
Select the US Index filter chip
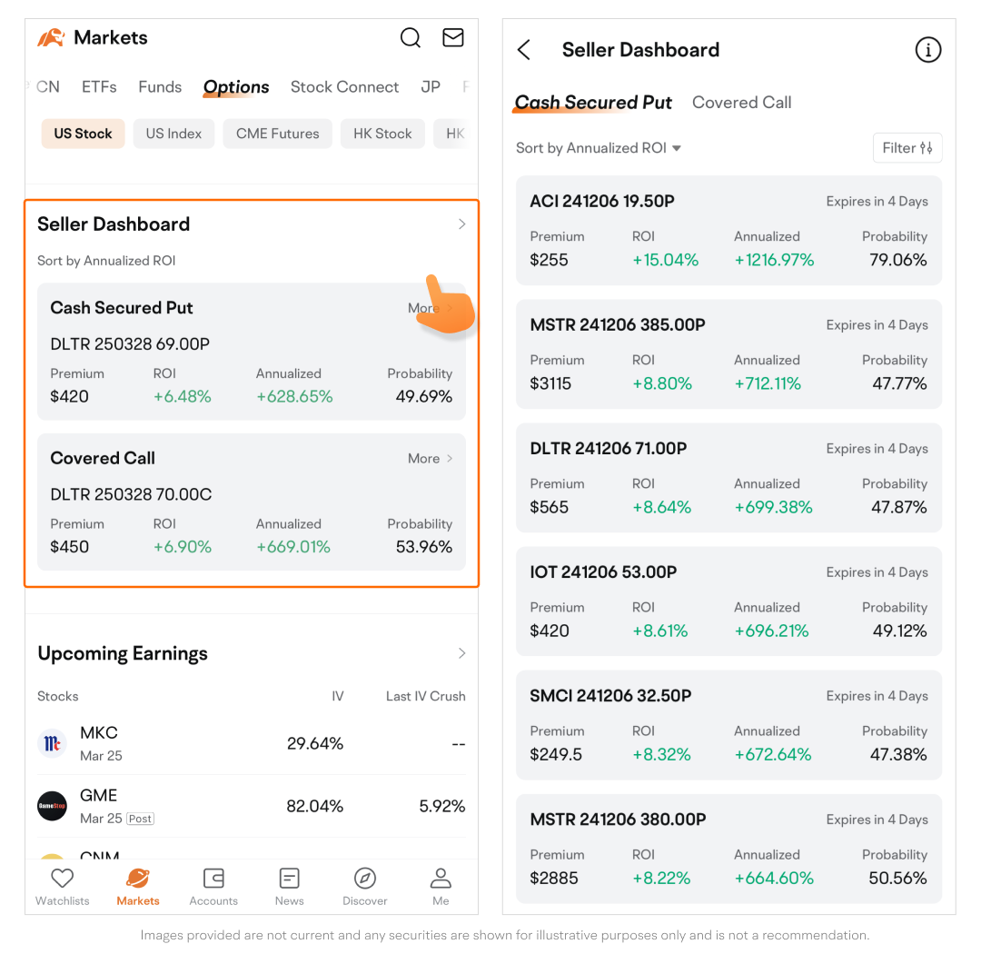[x=173, y=134]
